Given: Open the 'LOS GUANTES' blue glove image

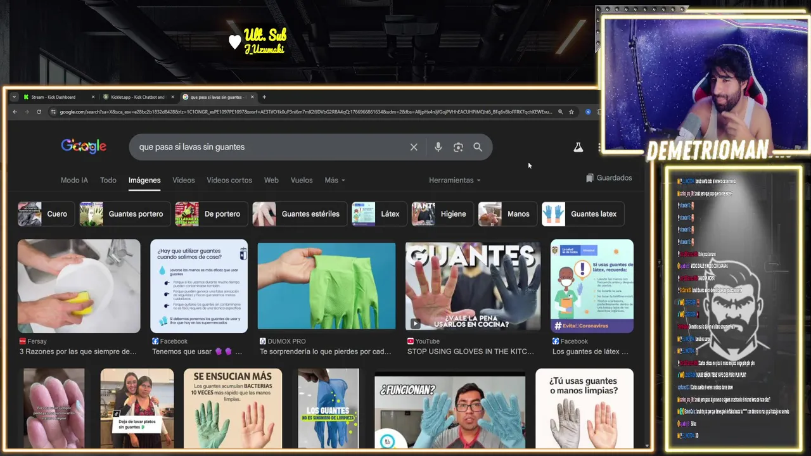Looking at the screenshot, I should point(328,408).
